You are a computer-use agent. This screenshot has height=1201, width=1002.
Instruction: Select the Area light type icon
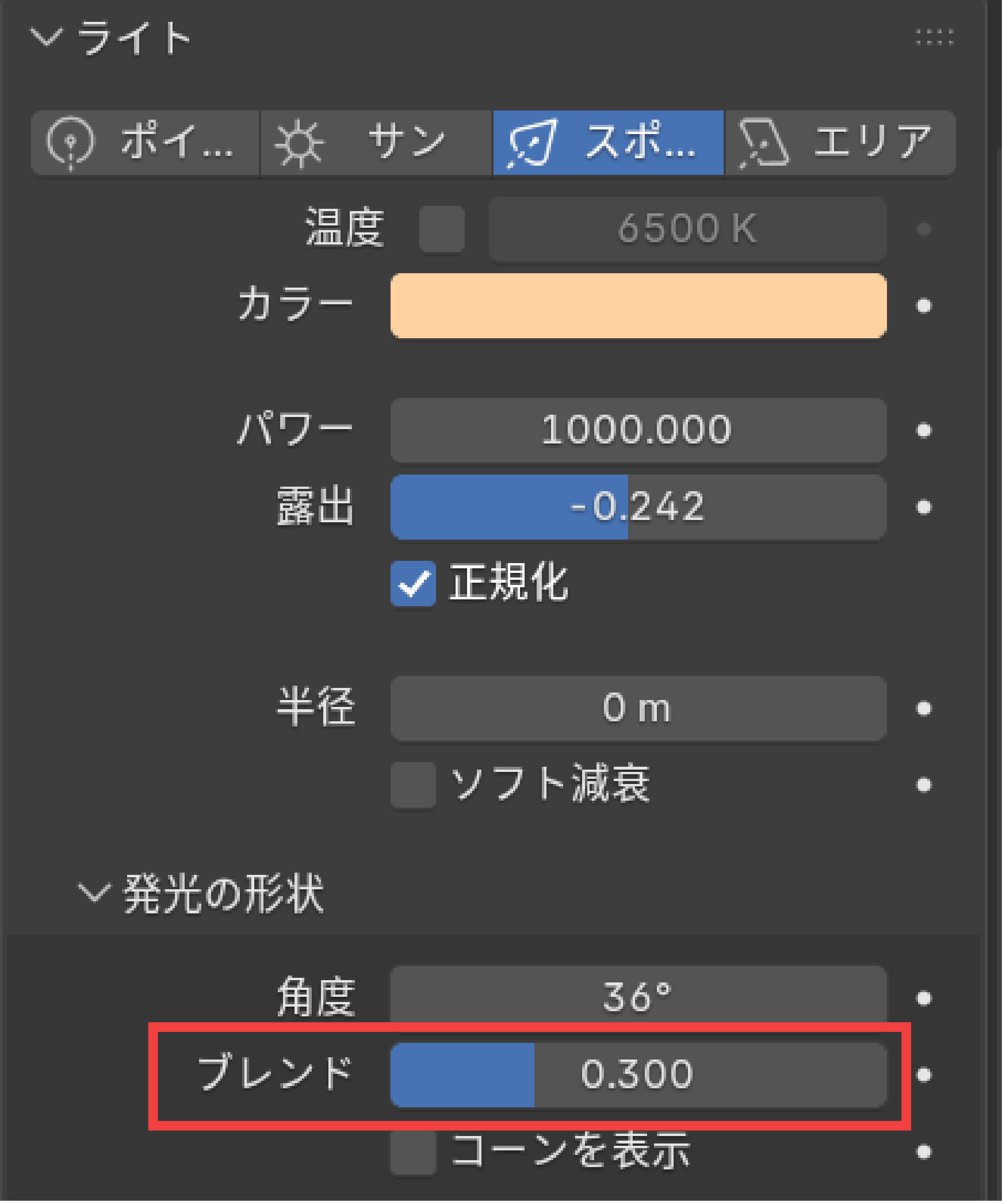(x=764, y=143)
